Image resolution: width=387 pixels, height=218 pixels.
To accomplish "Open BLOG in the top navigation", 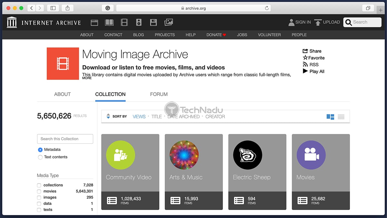I will (138, 35).
